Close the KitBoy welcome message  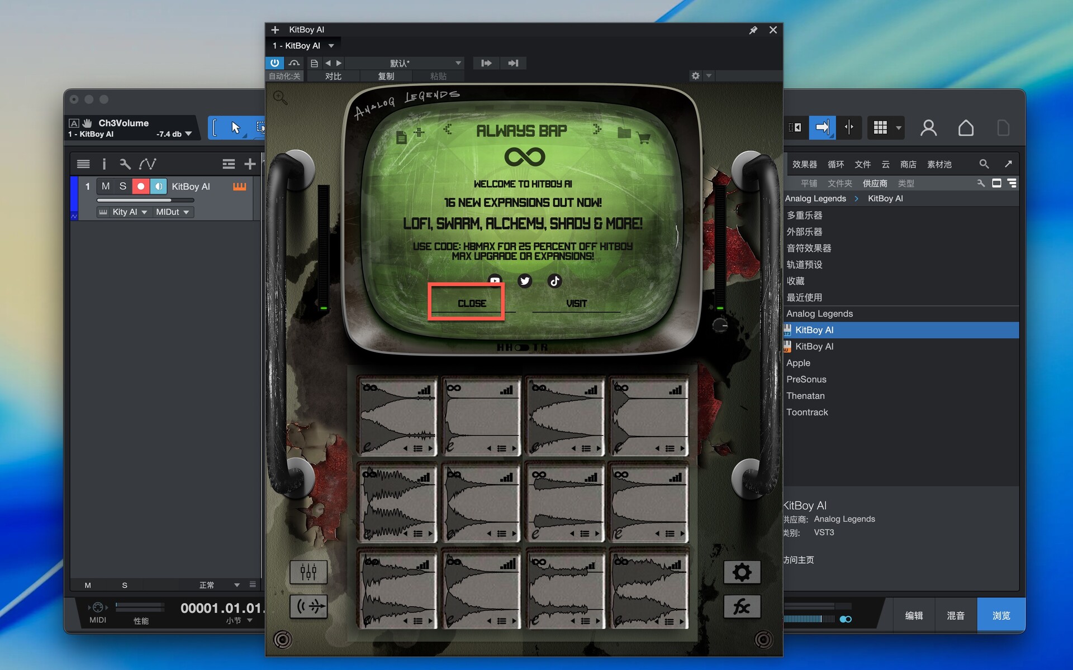[x=472, y=303]
